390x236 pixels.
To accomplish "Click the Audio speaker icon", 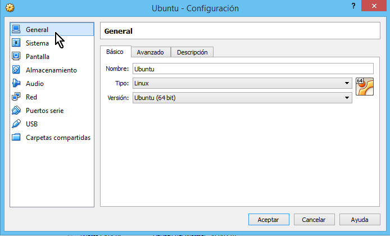I will (x=16, y=83).
